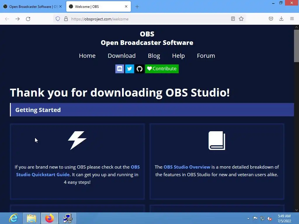
Task: Click the page vertical scrollbar thumb
Action: pyautogui.click(x=296, y=46)
